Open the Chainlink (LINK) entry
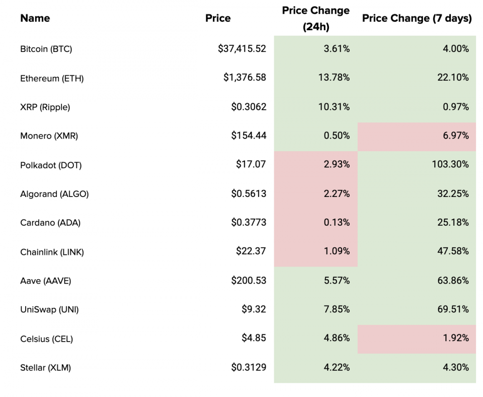 [x=52, y=252]
